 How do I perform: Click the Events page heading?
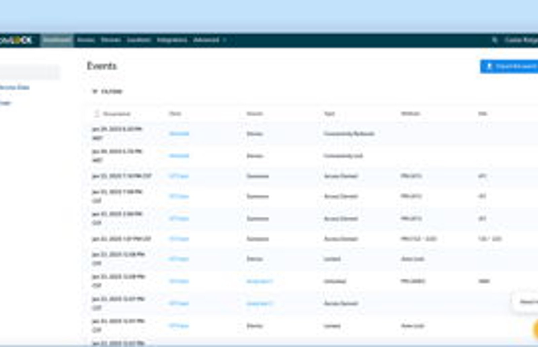point(102,66)
